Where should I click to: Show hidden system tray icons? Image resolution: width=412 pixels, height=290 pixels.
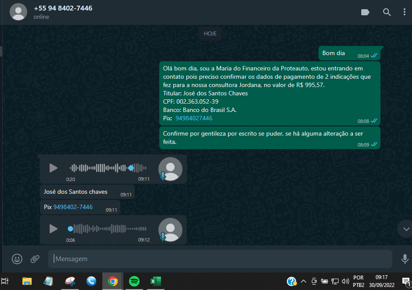point(303,281)
